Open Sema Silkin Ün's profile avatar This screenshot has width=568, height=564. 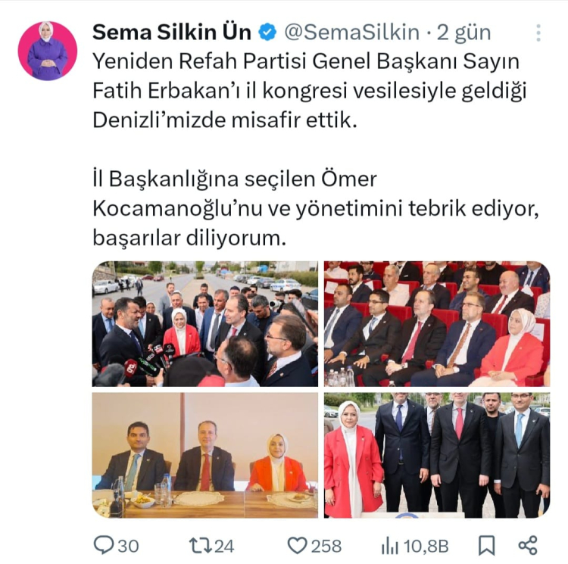(48, 51)
